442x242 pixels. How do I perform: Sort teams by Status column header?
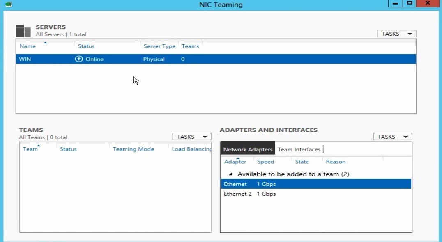[68, 149]
